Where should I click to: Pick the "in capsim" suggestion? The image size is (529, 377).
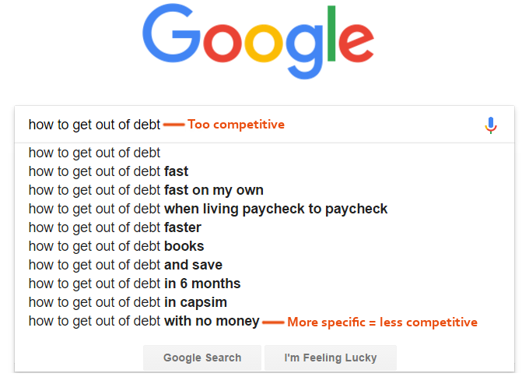128,302
